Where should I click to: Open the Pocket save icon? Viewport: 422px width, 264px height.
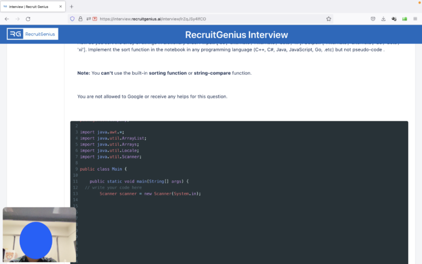tap(373, 19)
